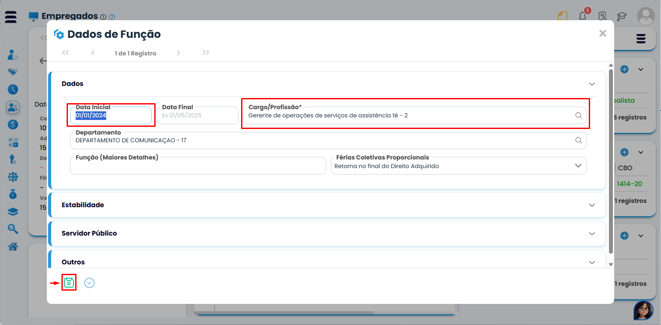Add a record in the CBO card
661x325 pixels.
click(x=625, y=152)
